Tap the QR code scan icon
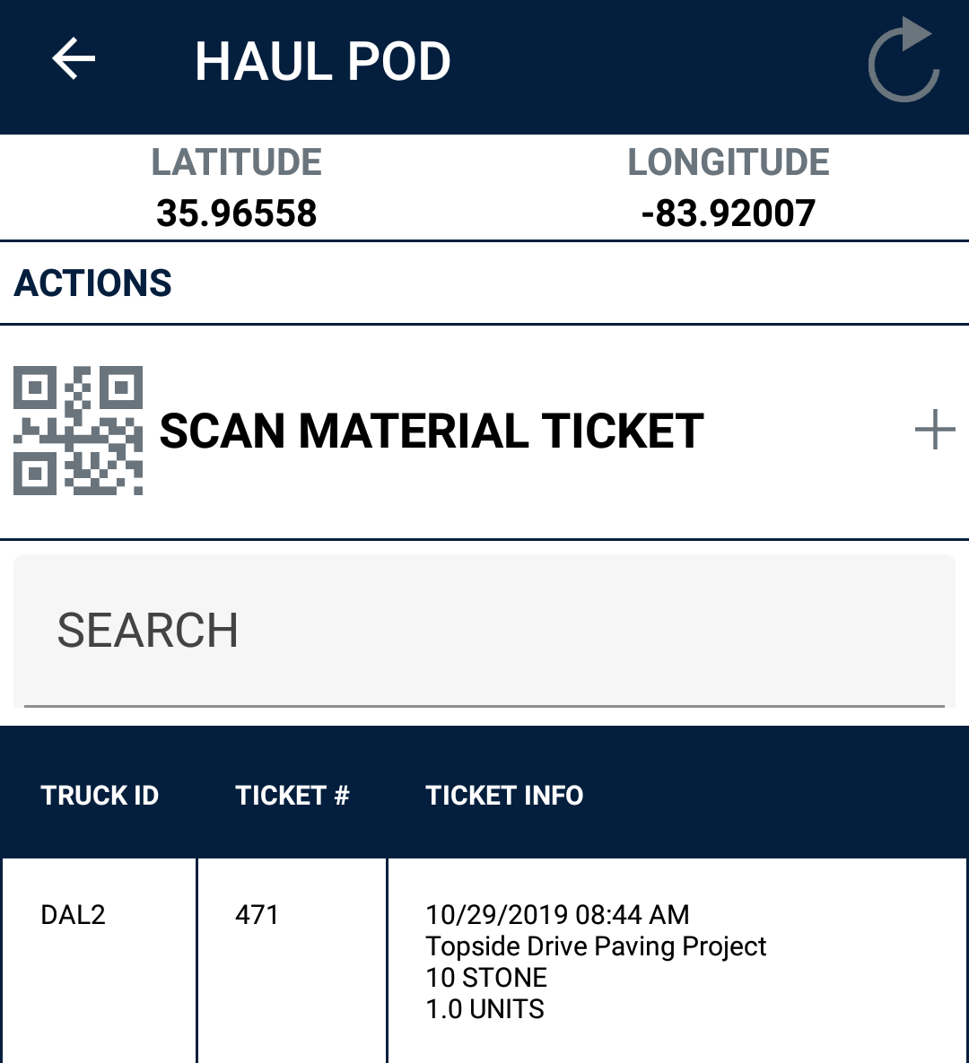The height and width of the screenshot is (1063, 969). [78, 431]
